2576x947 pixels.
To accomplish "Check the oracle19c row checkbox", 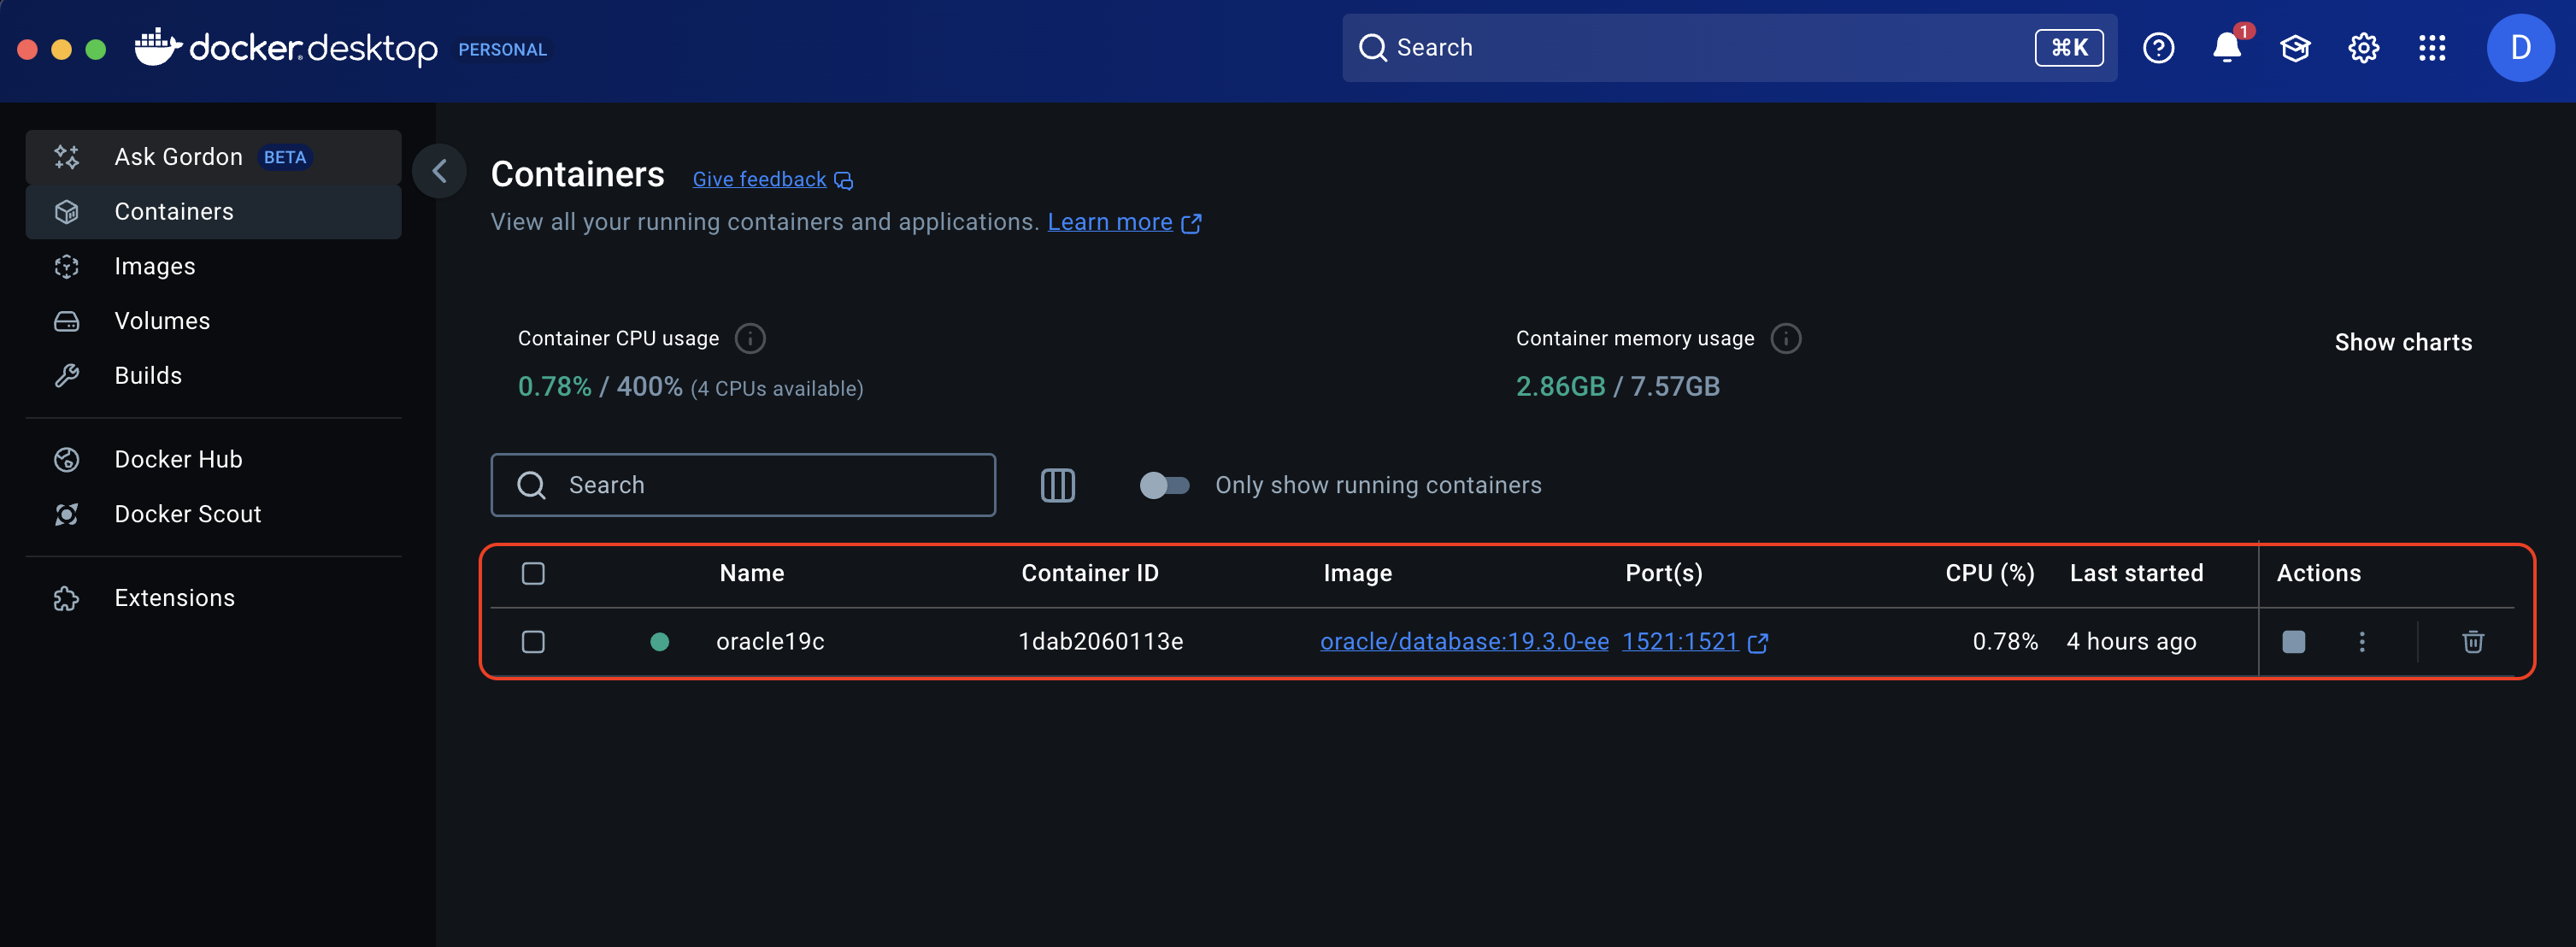I will (x=533, y=642).
